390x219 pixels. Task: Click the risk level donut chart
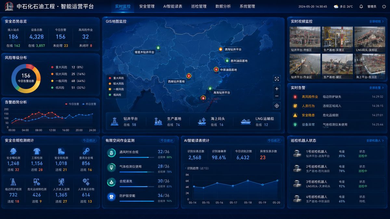[26, 78]
